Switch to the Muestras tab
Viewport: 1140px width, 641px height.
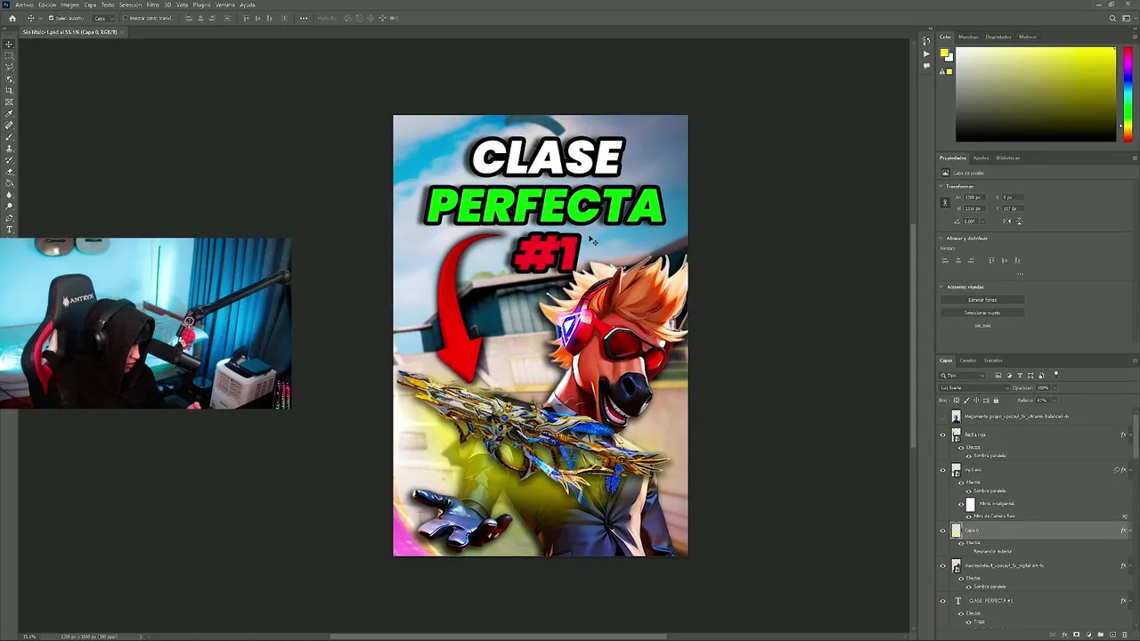[968, 37]
